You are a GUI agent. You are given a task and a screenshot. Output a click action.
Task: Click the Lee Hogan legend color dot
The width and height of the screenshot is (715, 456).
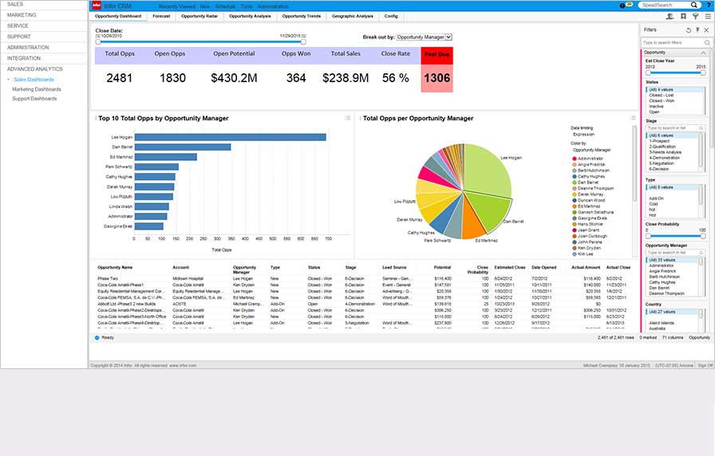574,256
